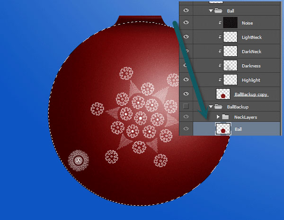The image size is (284, 220).
Task: Select the NeckLayers group name
Action: coord(246,118)
